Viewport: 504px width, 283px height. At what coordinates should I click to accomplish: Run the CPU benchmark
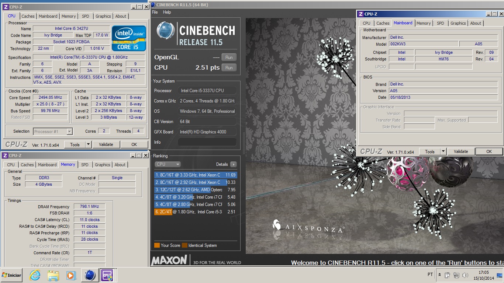(x=229, y=67)
